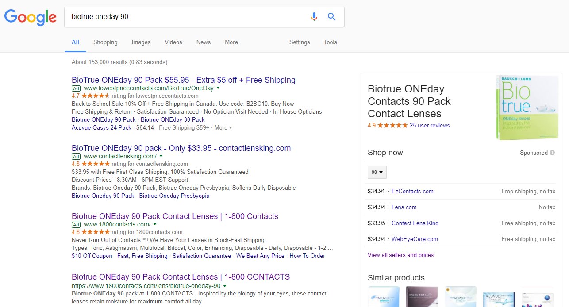Click Acuvue Oasys 24 Pack sitelink
Viewport: 569px width, 307px height.
pos(102,128)
